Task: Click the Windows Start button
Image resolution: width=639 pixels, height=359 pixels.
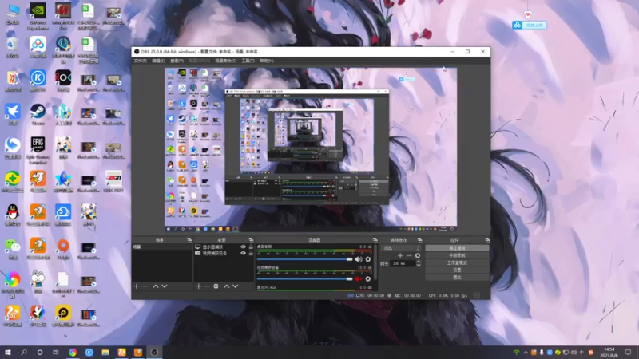Action: (x=8, y=352)
